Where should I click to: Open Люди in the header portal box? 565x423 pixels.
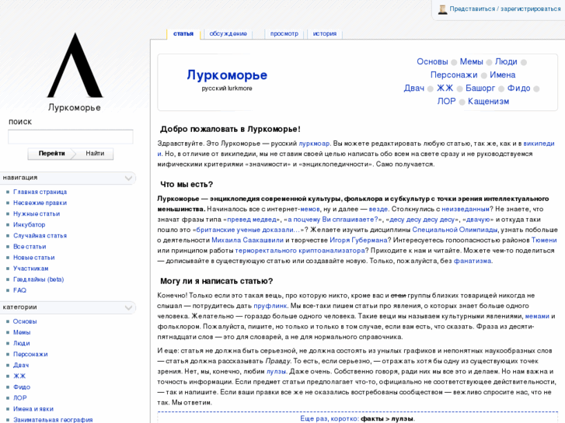506,62
